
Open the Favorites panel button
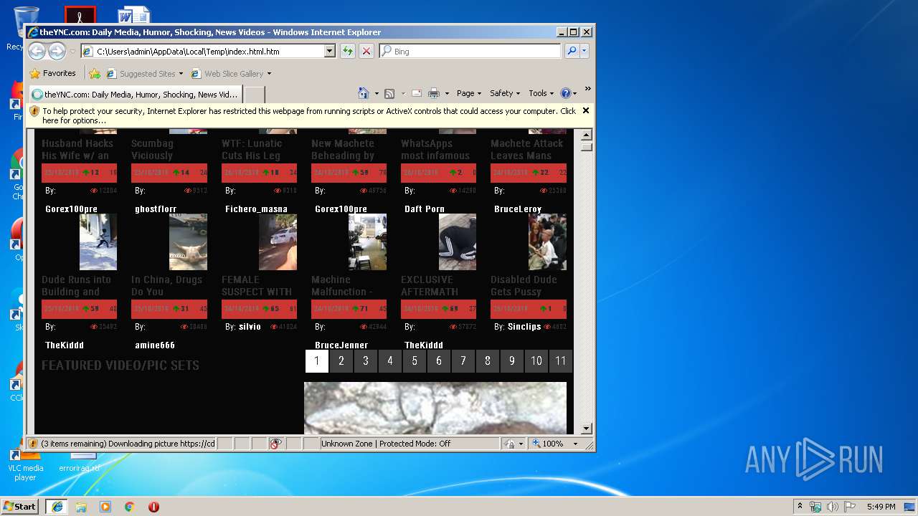pos(53,73)
